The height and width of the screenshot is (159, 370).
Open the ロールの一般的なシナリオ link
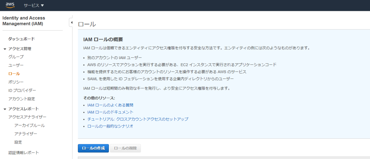point(110,126)
